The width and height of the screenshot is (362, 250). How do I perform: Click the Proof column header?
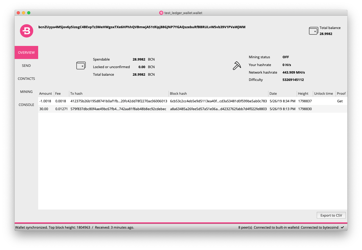click(x=341, y=93)
